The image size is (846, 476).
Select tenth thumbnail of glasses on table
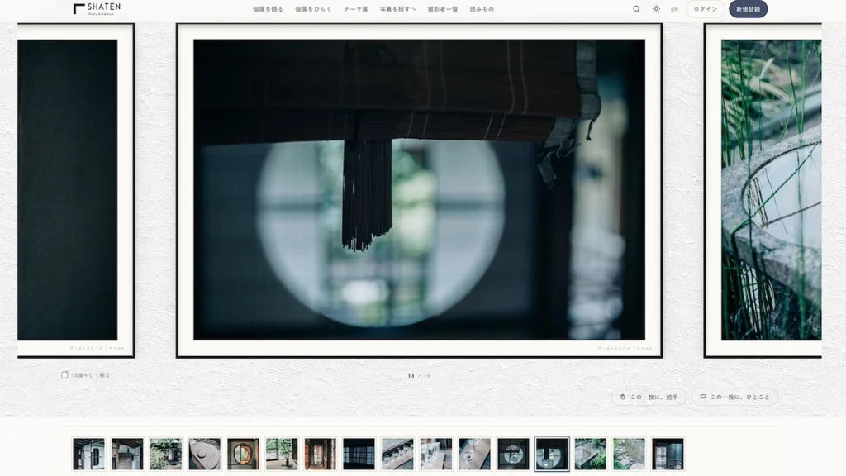coord(436,454)
